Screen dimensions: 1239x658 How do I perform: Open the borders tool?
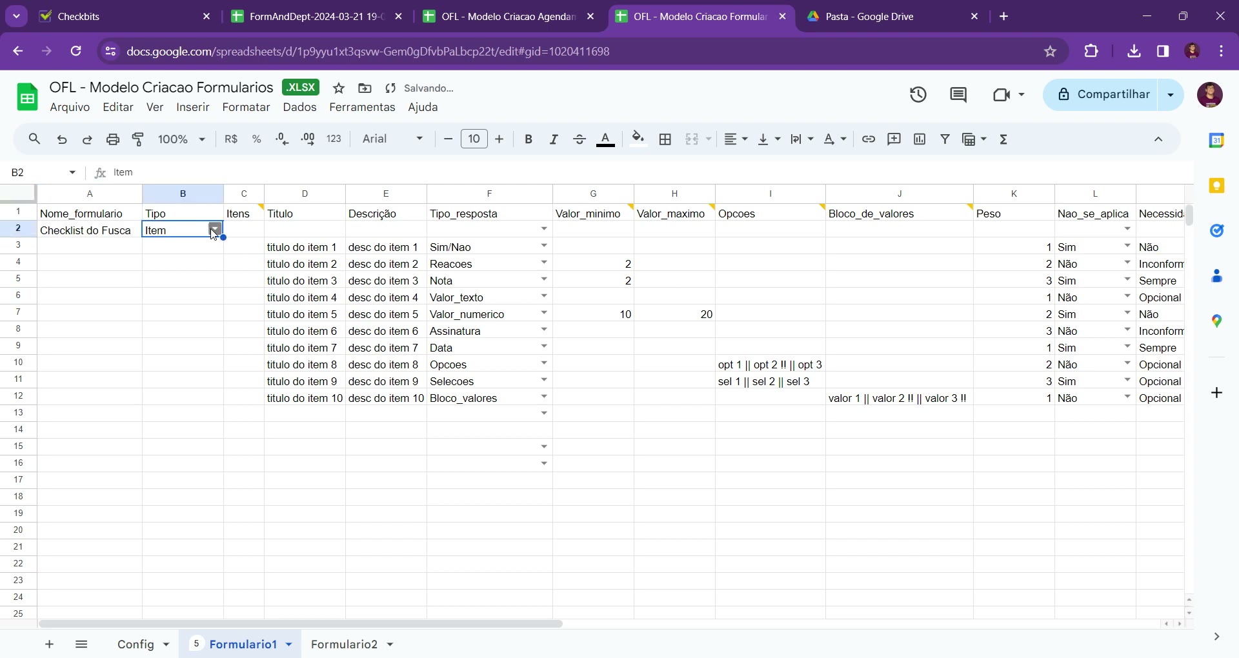(x=665, y=139)
